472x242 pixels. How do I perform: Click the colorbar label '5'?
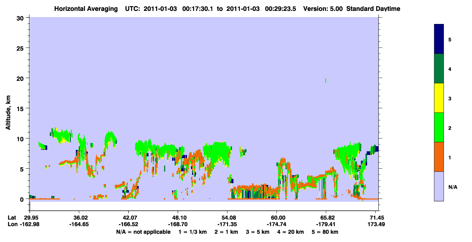coord(450,39)
